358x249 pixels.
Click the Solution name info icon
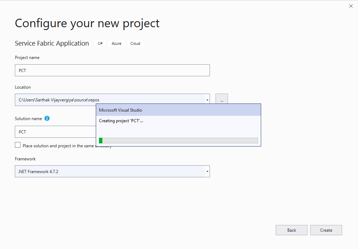(47, 118)
